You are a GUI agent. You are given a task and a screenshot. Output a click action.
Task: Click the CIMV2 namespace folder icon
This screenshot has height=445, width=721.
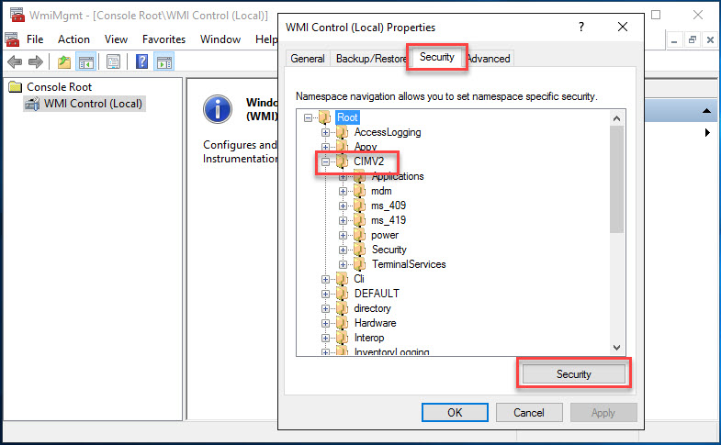tap(343, 161)
